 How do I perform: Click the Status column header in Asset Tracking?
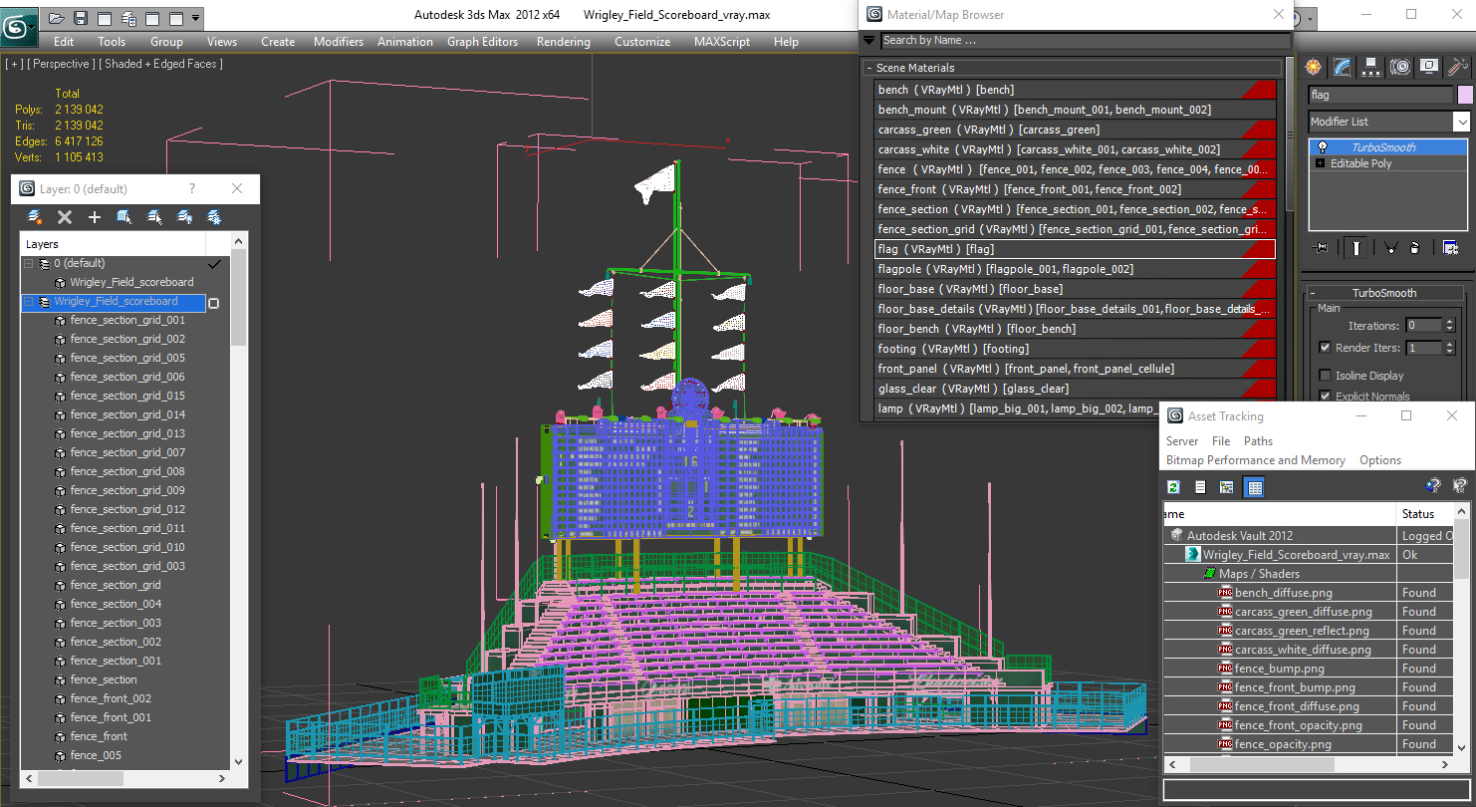tap(1424, 514)
